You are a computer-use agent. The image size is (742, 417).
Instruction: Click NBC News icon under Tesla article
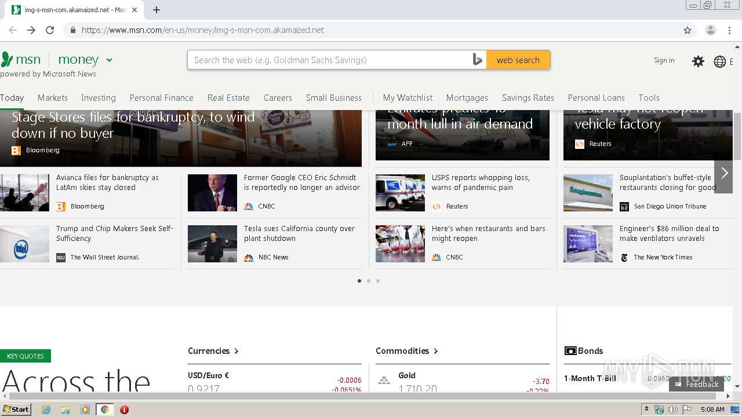[249, 257]
